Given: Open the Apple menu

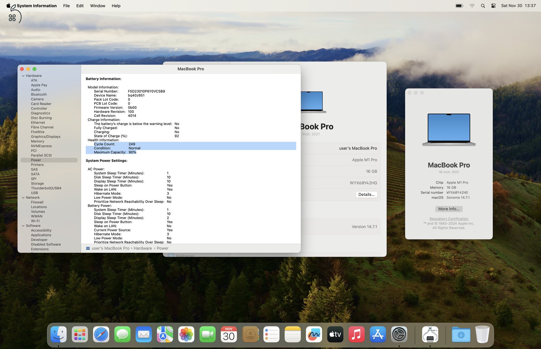Looking at the screenshot, I should tap(8, 5).
